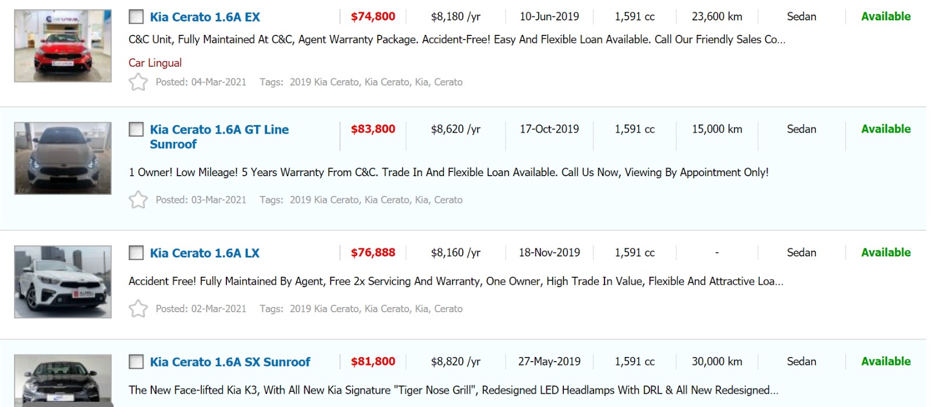This screenshot has width=931, height=407.
Task: Click the $81,800 price of SX Sunroof
Action: [x=373, y=361]
